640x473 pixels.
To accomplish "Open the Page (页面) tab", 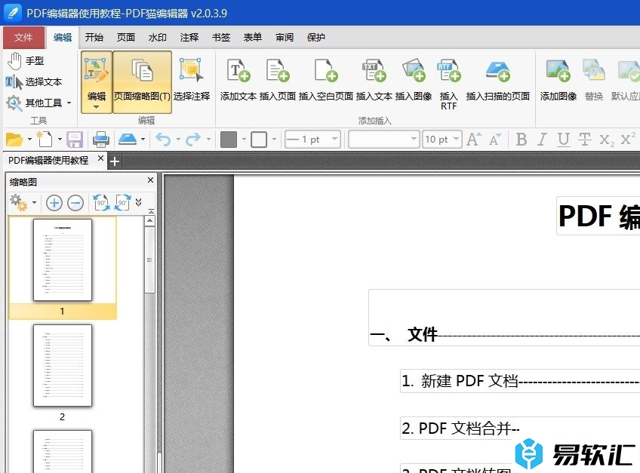I will pos(126,38).
